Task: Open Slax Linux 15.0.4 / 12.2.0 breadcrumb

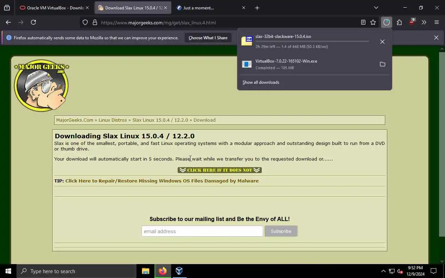Action: click(160, 120)
